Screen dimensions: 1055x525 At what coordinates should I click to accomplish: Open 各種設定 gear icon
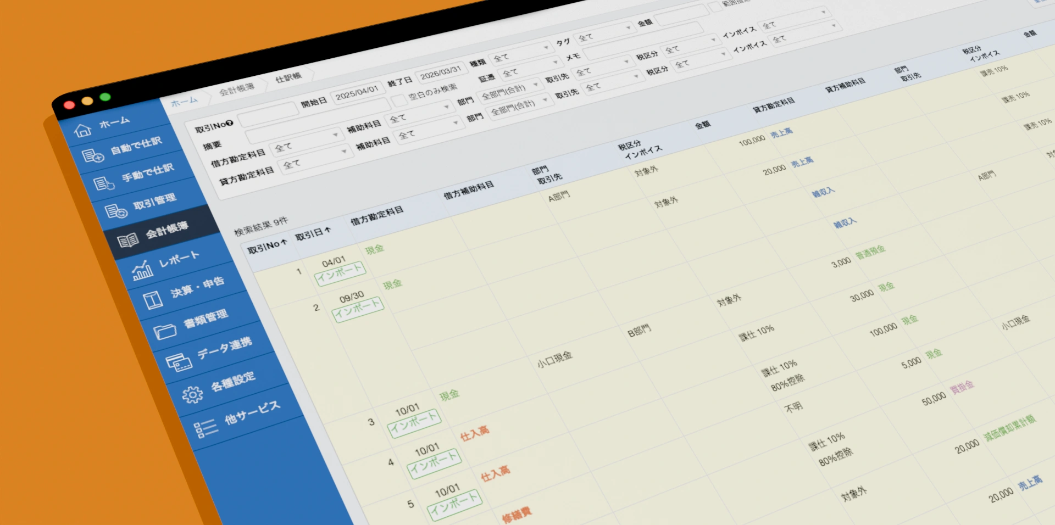click(x=192, y=394)
